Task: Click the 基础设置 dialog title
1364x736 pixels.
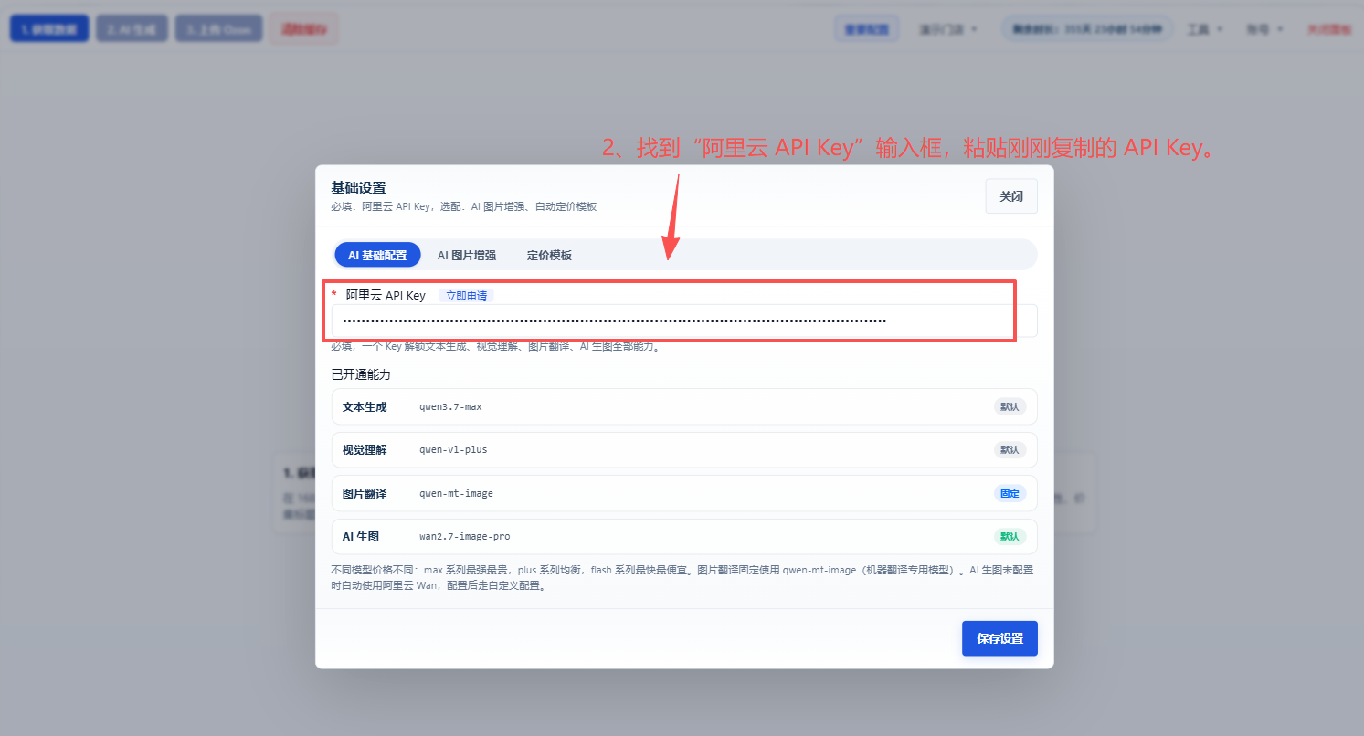Action: [x=358, y=187]
